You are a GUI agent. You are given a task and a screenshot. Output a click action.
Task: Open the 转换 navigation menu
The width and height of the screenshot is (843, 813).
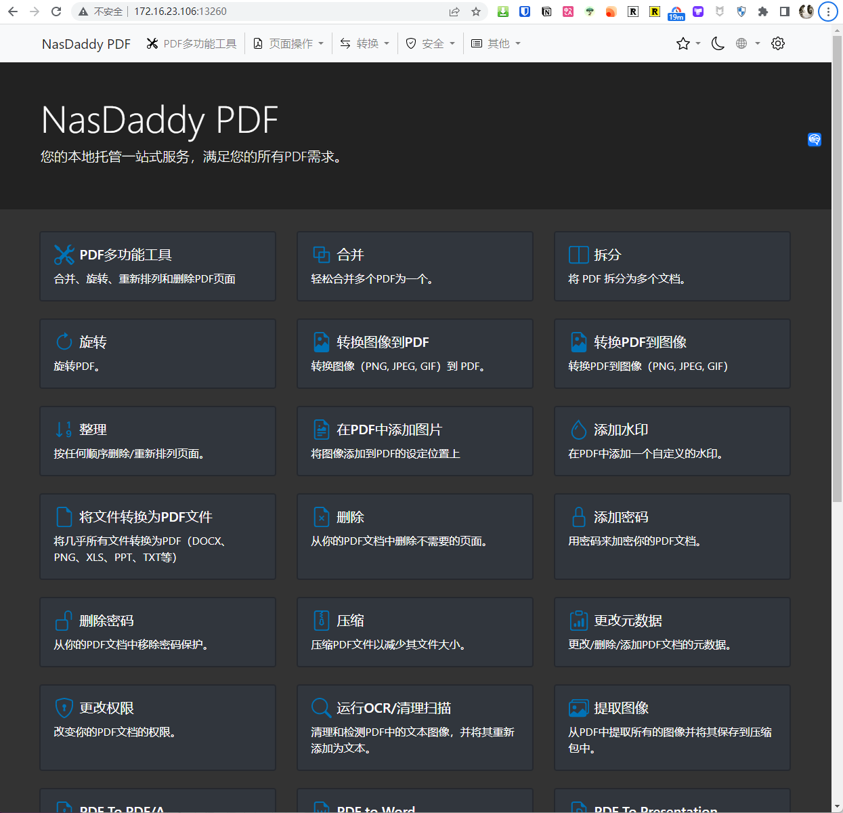(365, 43)
